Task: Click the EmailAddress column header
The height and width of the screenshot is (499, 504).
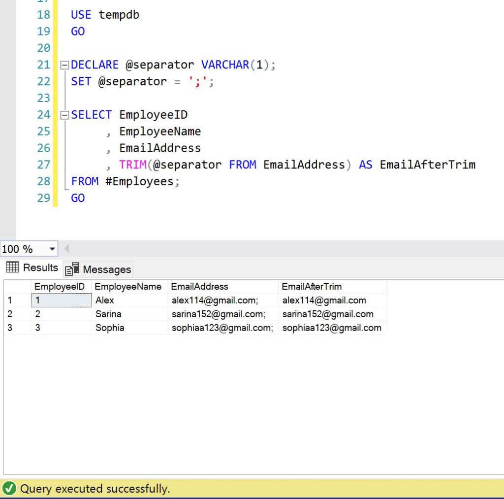Action: [200, 286]
